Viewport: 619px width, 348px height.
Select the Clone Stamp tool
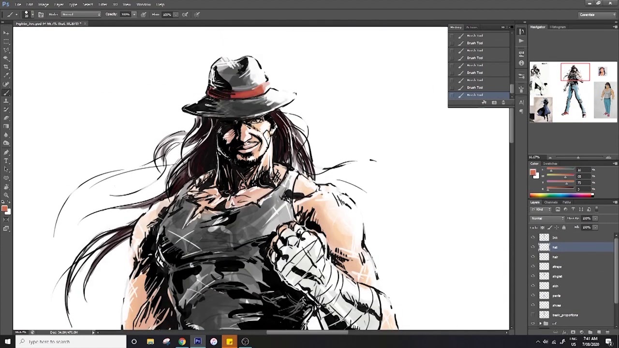(x=6, y=101)
